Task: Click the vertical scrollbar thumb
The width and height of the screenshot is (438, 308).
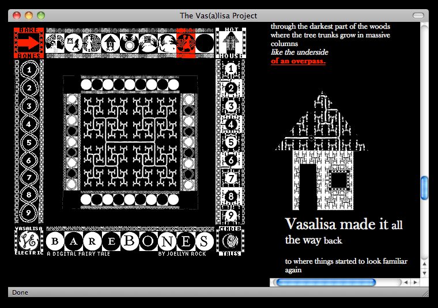Action: click(x=425, y=188)
